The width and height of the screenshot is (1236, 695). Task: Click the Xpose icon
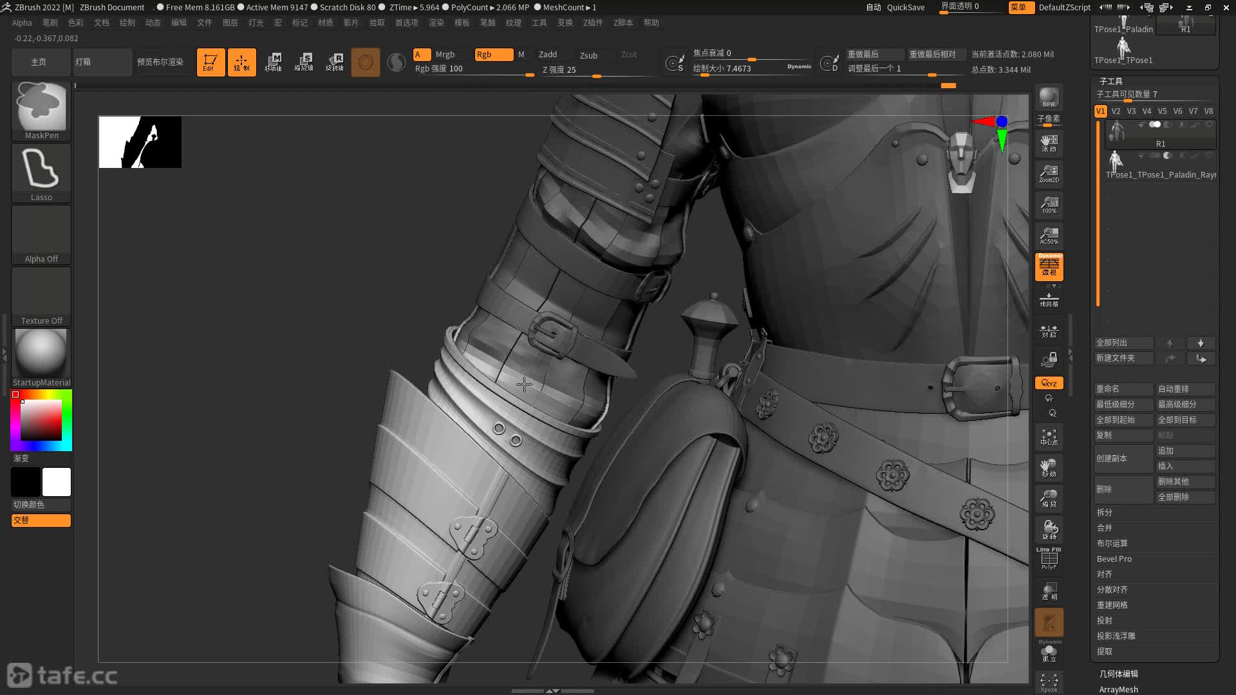click(1049, 682)
